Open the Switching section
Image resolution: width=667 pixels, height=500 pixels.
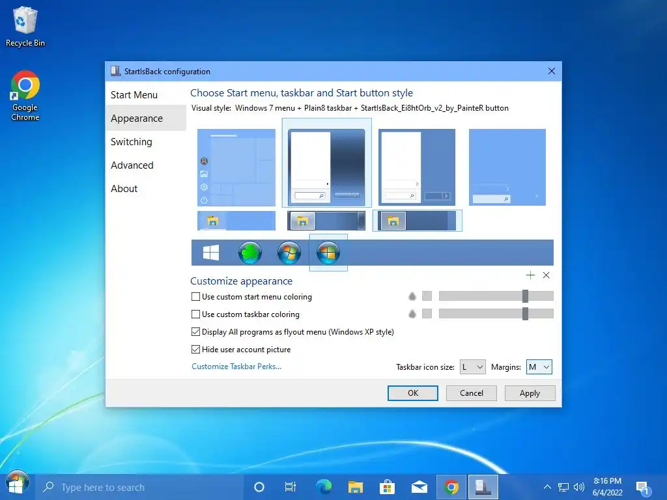tap(145, 141)
